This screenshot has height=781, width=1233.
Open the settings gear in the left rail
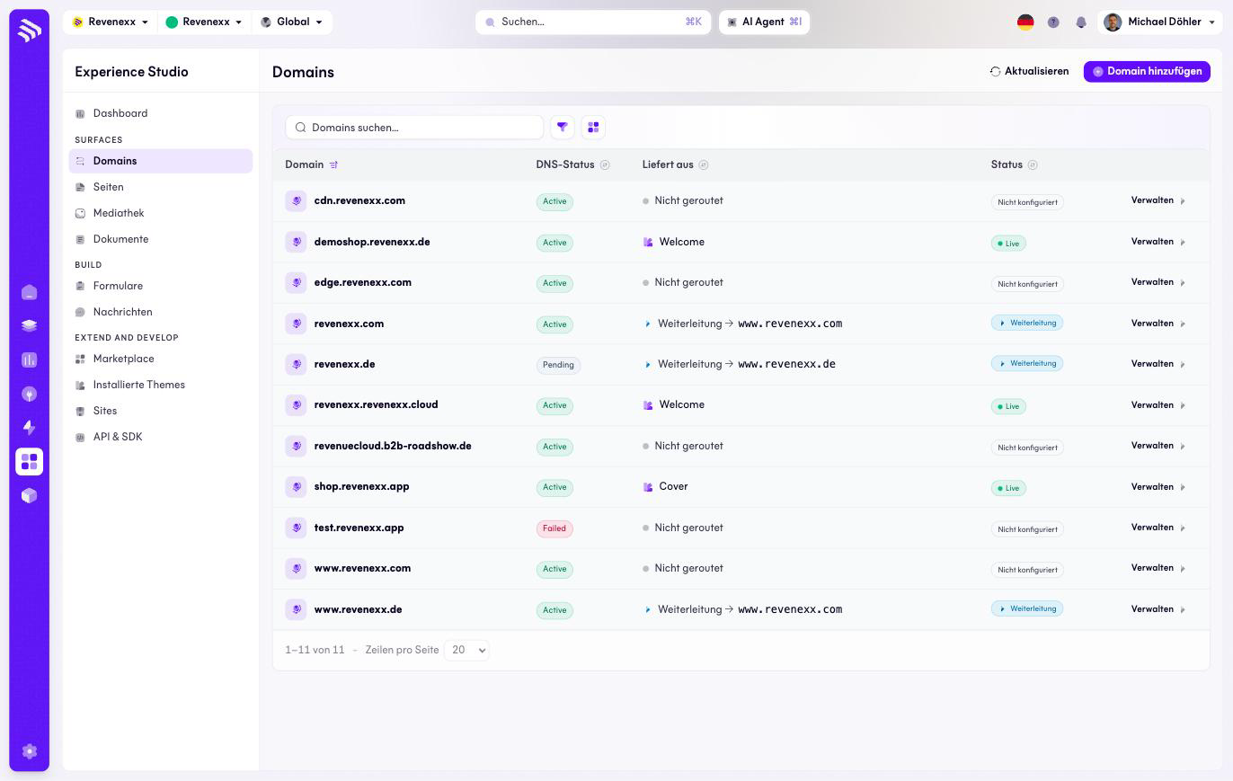pos(29,751)
